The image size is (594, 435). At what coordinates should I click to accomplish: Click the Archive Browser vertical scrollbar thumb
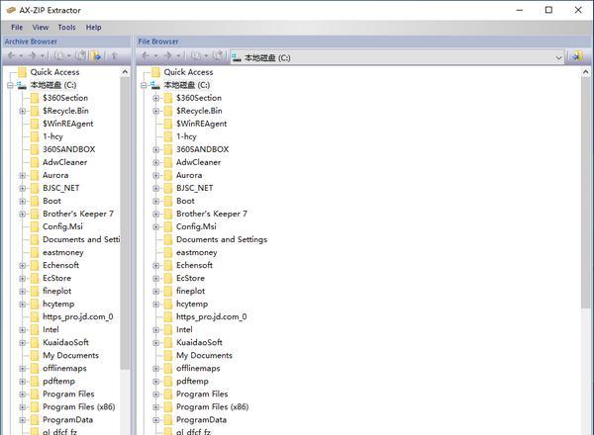(125, 223)
